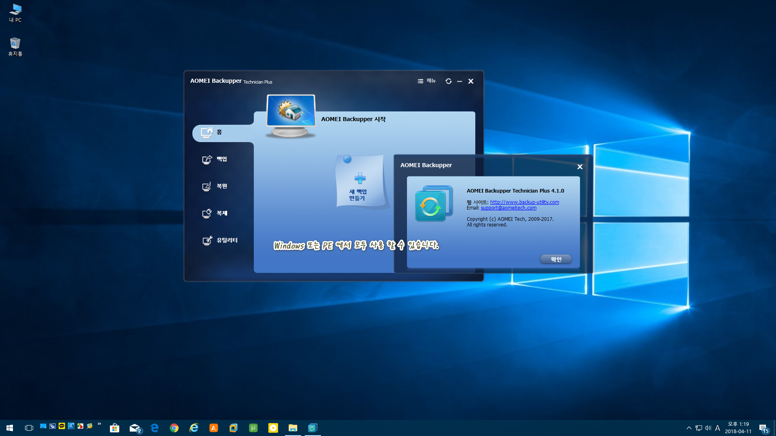Click the support@aomeitech.com email link
Screen dimensions: 776x436
tap(508, 208)
